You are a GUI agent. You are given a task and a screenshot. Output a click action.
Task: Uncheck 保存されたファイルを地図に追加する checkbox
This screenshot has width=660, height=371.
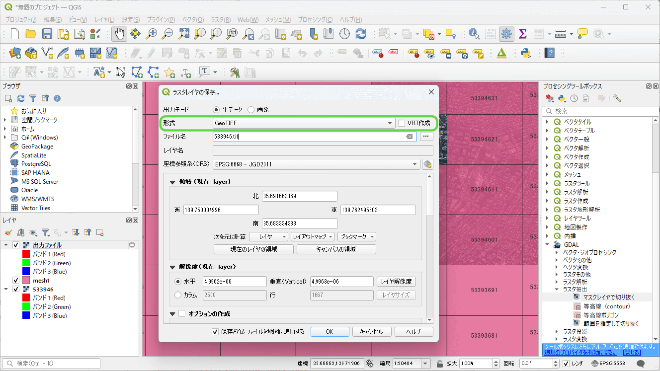point(215,332)
